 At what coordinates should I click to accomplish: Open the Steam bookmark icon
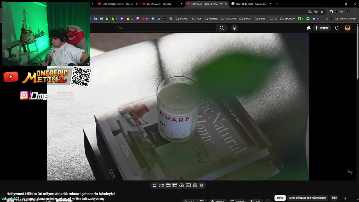pos(159,19)
